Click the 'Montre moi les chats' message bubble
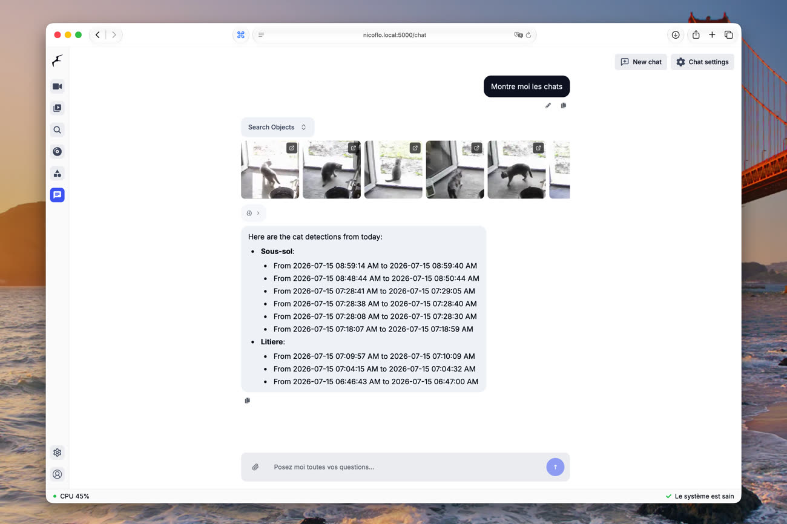 pos(527,87)
